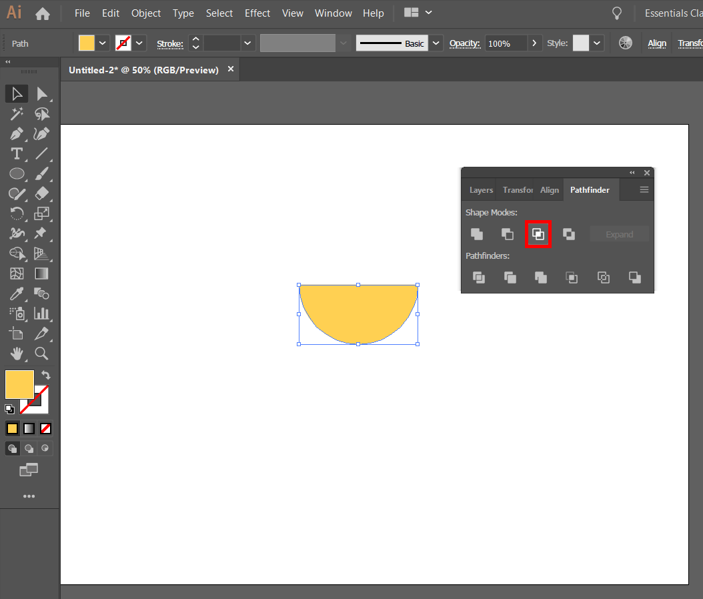Restore default fill and stroke colors
This screenshot has height=599, width=703.
tap(9, 408)
